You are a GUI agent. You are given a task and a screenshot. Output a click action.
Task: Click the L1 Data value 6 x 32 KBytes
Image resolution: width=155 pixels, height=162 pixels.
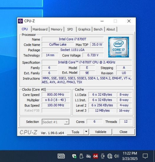tap(102, 94)
